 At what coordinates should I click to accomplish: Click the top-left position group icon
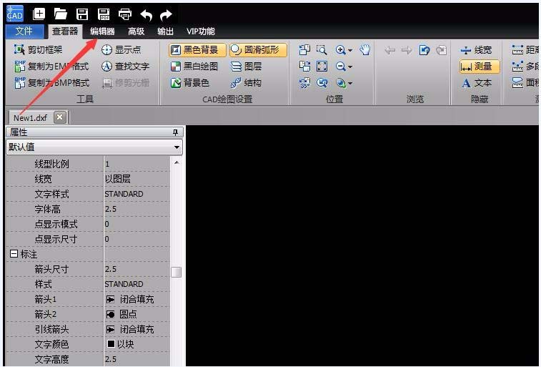[304, 50]
